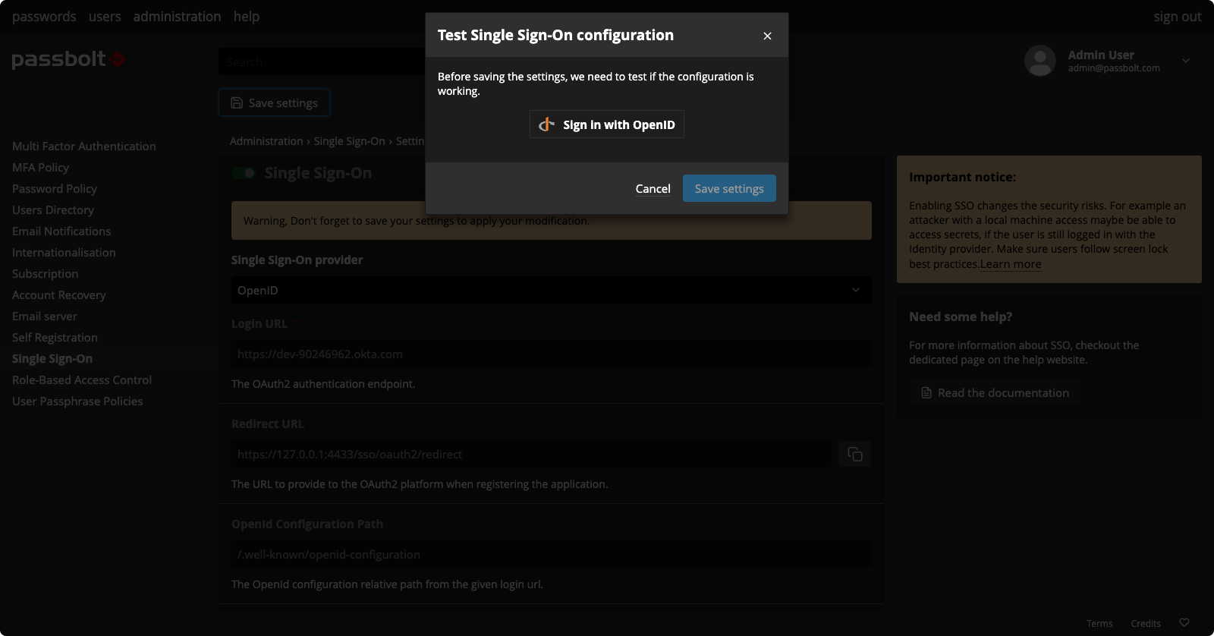Open Email server settings

[45, 316]
